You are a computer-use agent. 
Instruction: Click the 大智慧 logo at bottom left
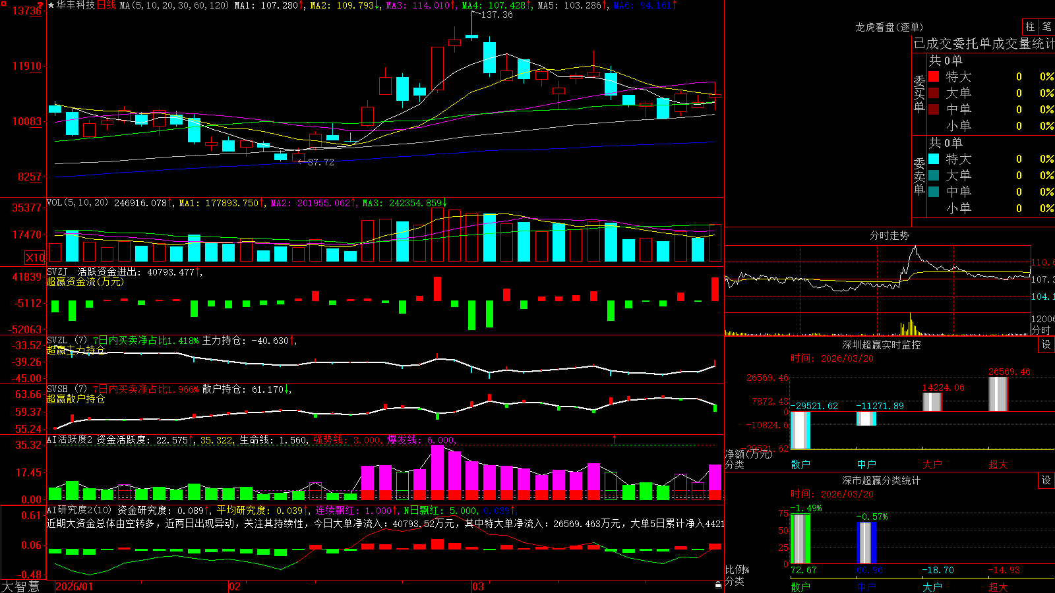[x=20, y=586]
